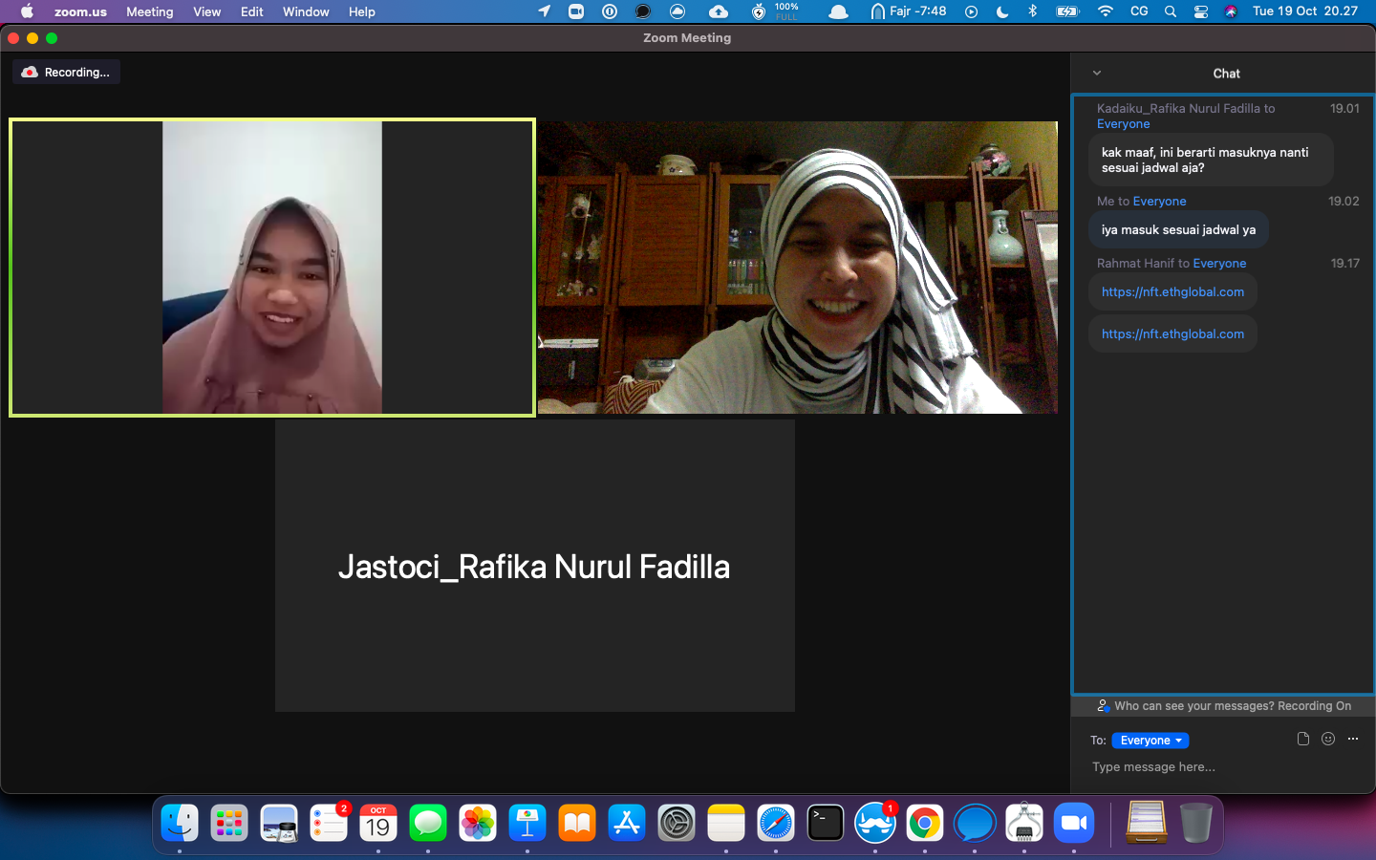This screenshot has height=860, width=1376.
Task: Select the Jastoci_Rafika Nurul Fadilla tile
Action: [x=535, y=566]
